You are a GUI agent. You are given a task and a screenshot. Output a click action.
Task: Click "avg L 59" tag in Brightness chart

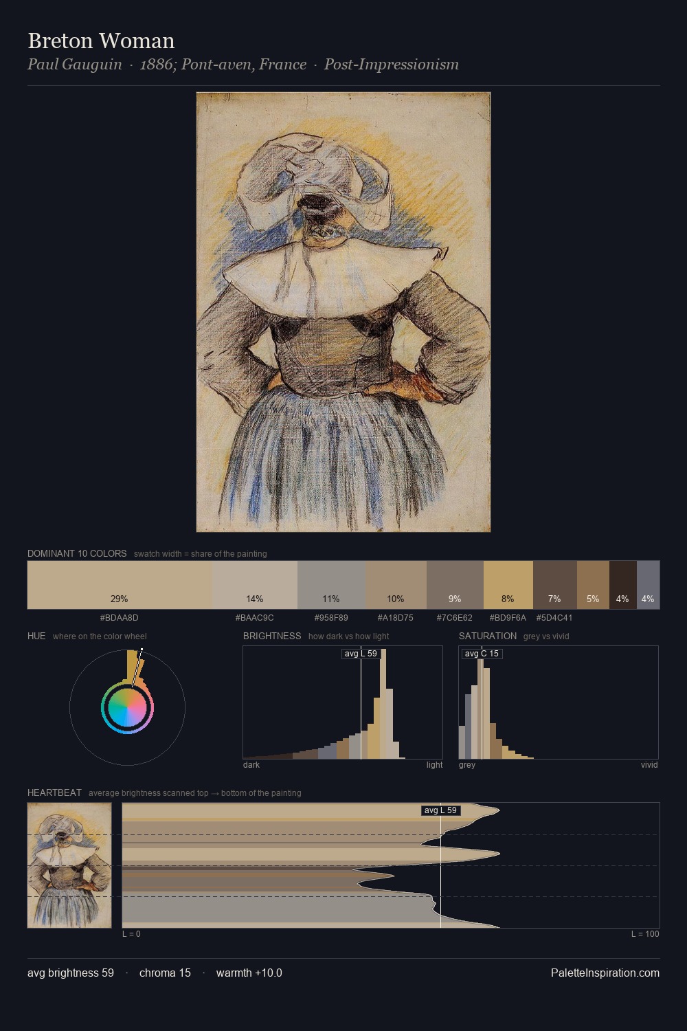coord(361,654)
